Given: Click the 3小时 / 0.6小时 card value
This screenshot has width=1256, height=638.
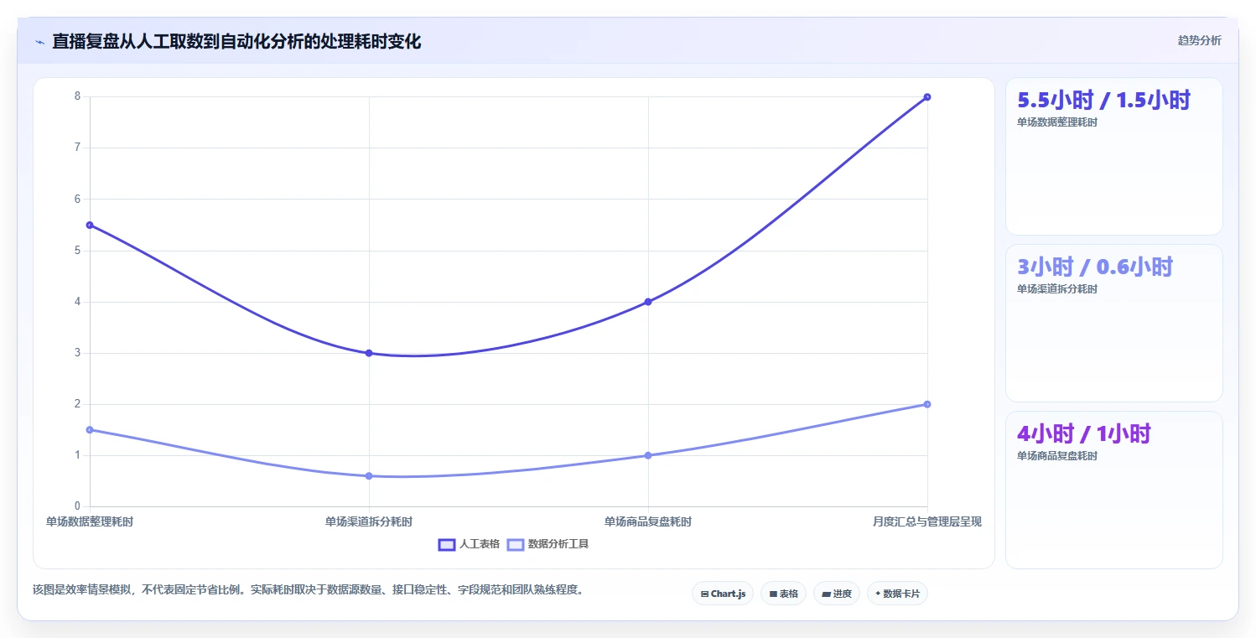Looking at the screenshot, I should point(1095,267).
